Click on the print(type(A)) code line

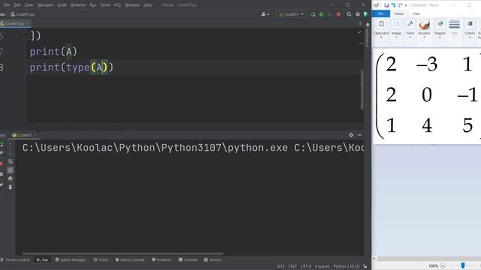pos(71,67)
